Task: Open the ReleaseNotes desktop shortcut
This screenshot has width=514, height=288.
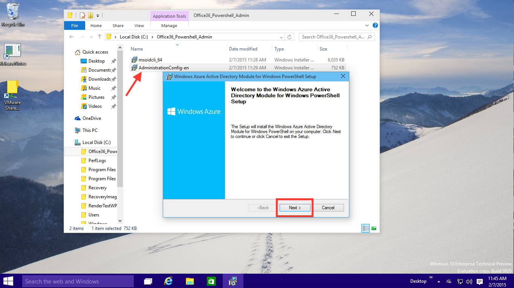Action: 13,55
